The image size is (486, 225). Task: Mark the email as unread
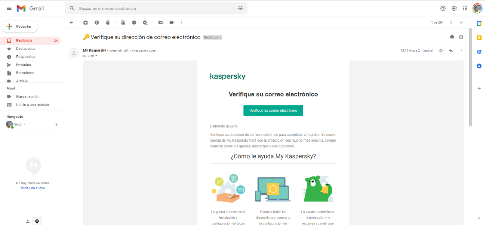(x=123, y=22)
